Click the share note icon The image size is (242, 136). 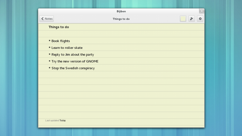click(192, 19)
